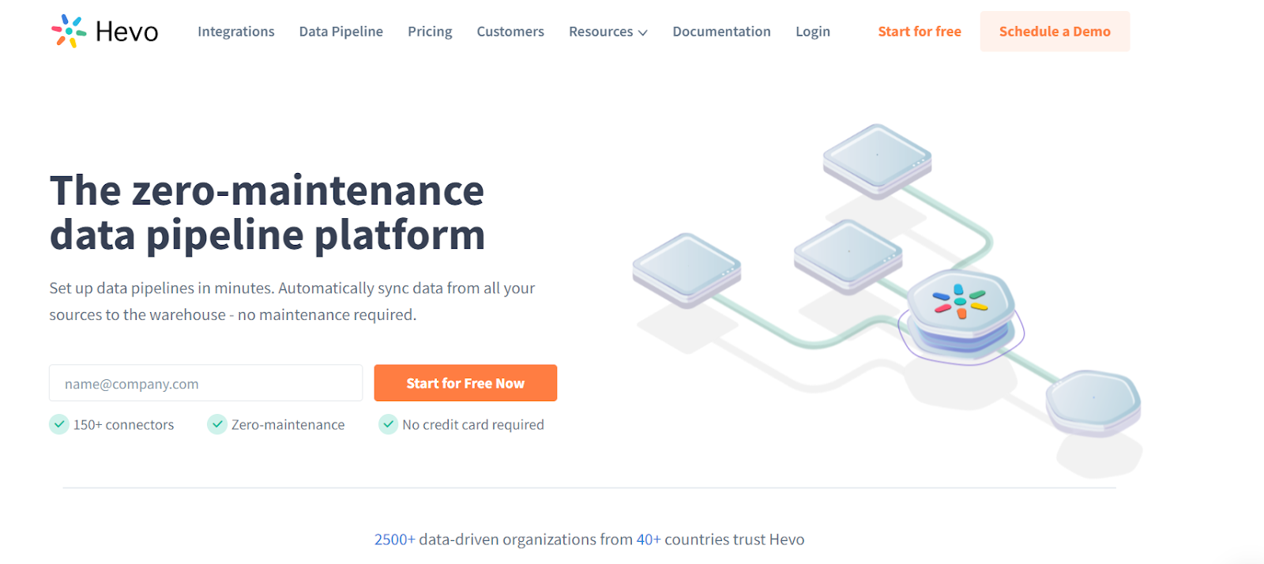This screenshot has width=1264, height=564.
Task: Click the Login link
Action: 813,32
